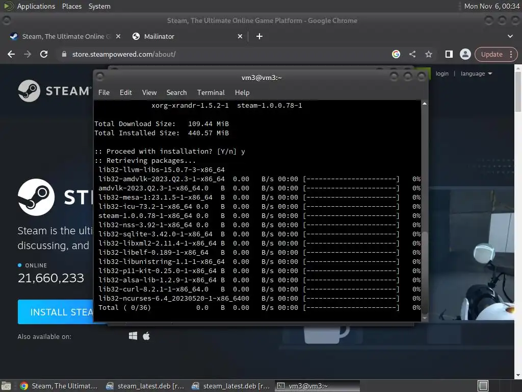Open the terminal's Edit menu
Screen dimensions: 522x392
(x=126, y=93)
